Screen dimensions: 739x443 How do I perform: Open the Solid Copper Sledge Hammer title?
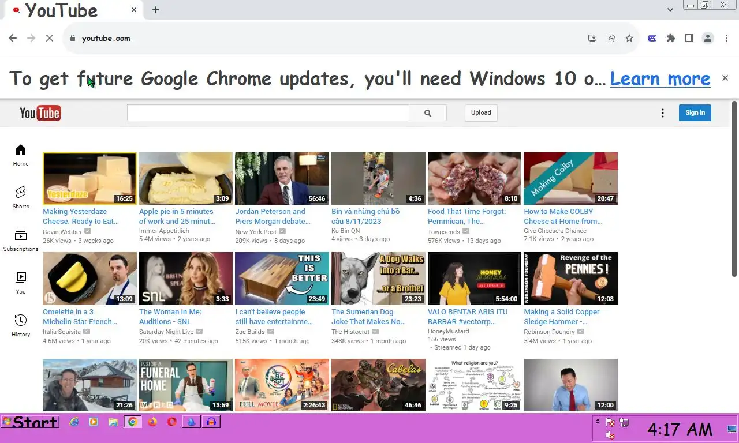(x=562, y=317)
